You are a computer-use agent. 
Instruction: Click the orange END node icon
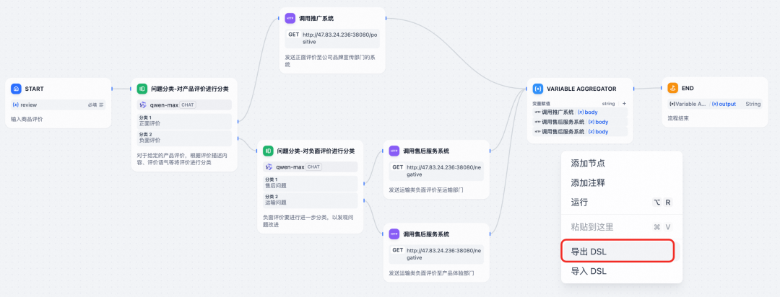672,89
